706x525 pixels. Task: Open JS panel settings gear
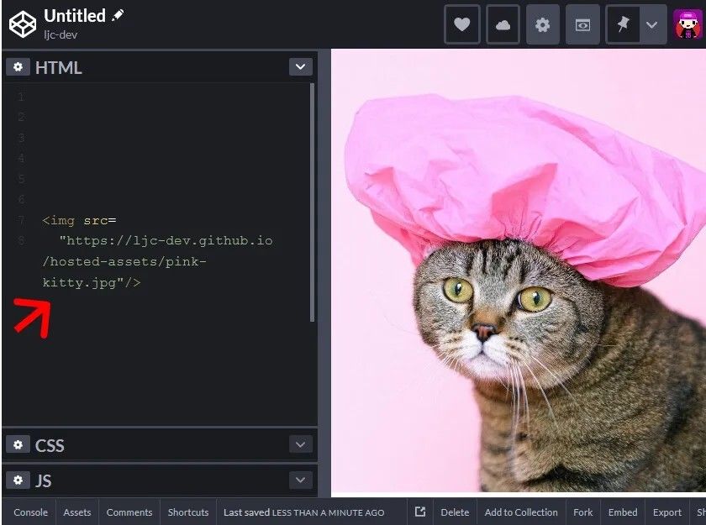[x=18, y=480]
